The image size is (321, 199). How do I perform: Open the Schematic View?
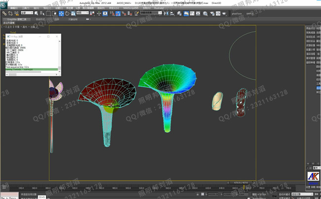198,13
